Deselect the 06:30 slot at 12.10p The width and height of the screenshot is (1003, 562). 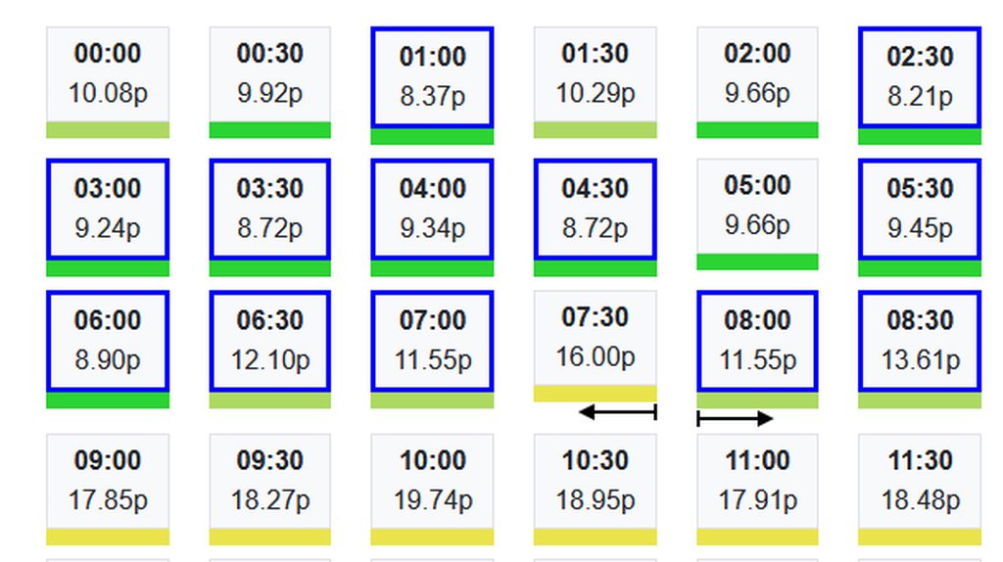(x=269, y=341)
